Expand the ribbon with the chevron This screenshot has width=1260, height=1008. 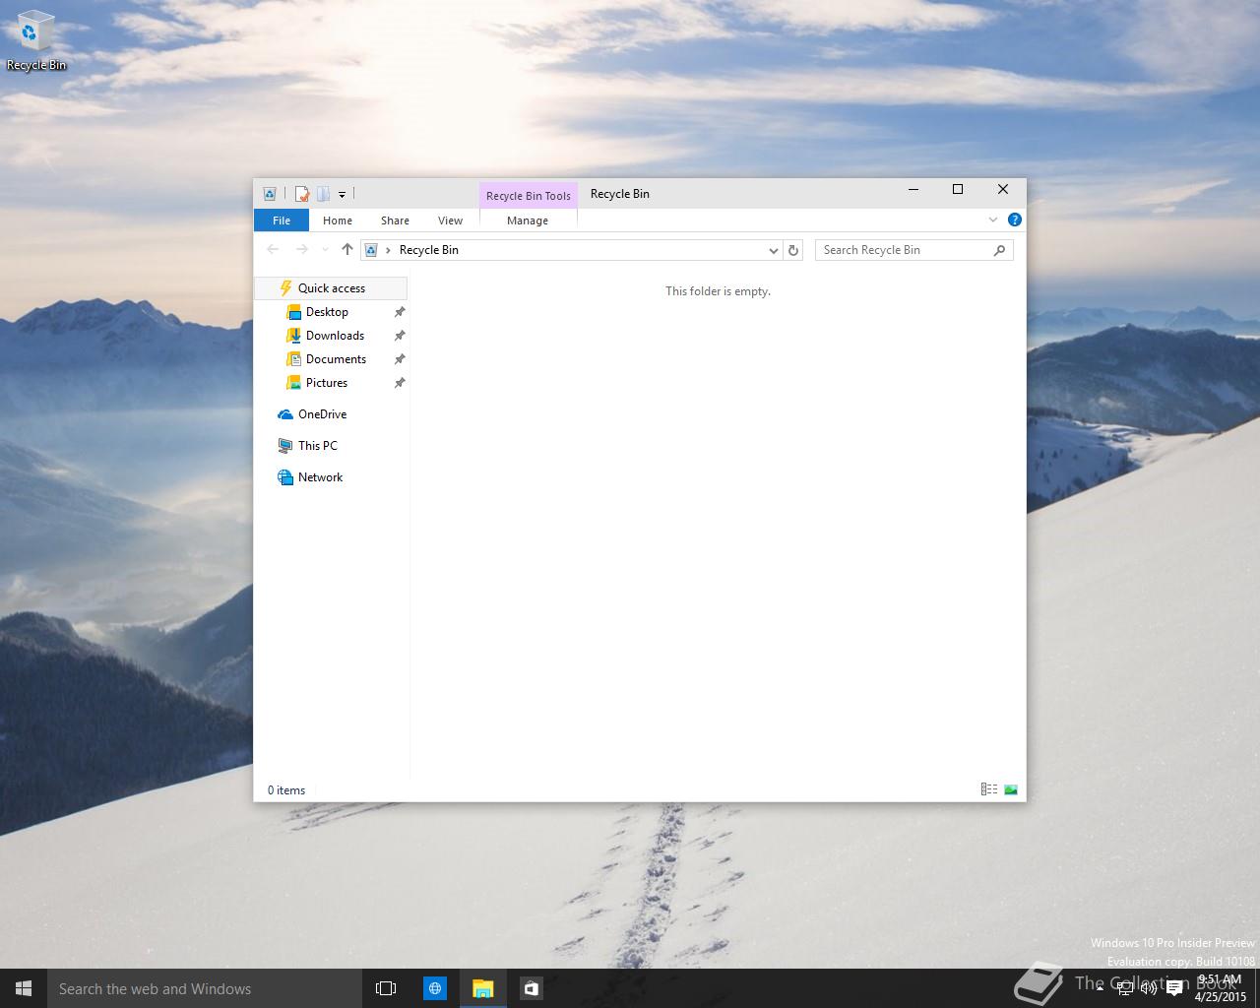993,220
